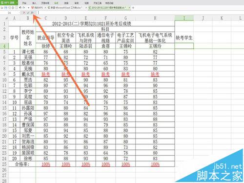Select column J header
244x183 pixels.
[203, 18]
